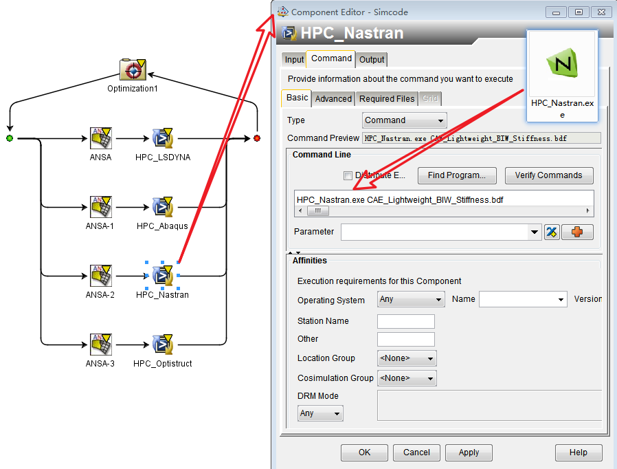Screen dimensions: 617x469
Task: Open the Operating System dropdown
Action: [411, 299]
